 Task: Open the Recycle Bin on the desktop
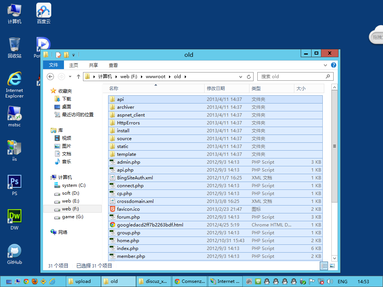[15, 48]
